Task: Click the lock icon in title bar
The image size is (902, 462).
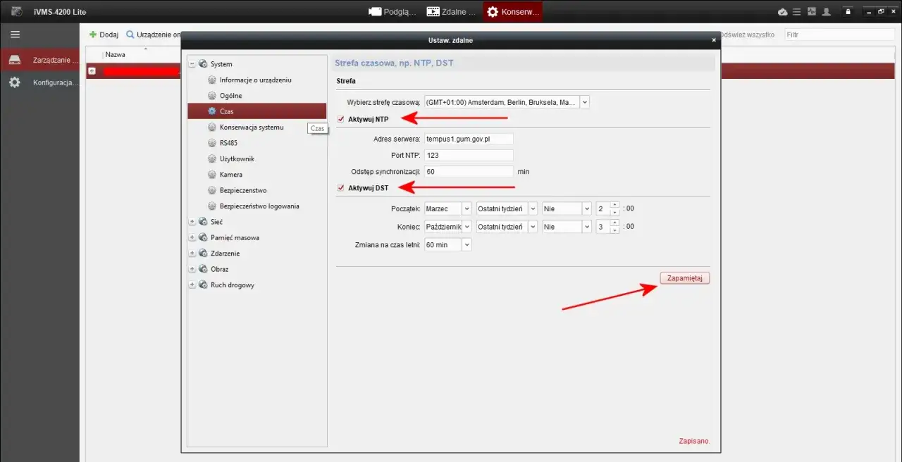Action: [x=848, y=11]
